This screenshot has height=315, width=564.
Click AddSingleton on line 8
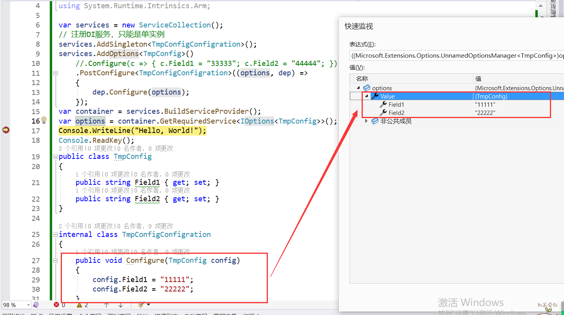122,44
